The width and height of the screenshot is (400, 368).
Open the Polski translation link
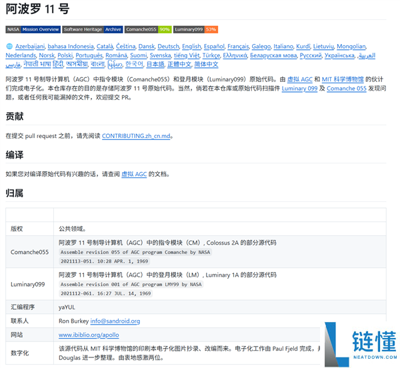pos(65,55)
